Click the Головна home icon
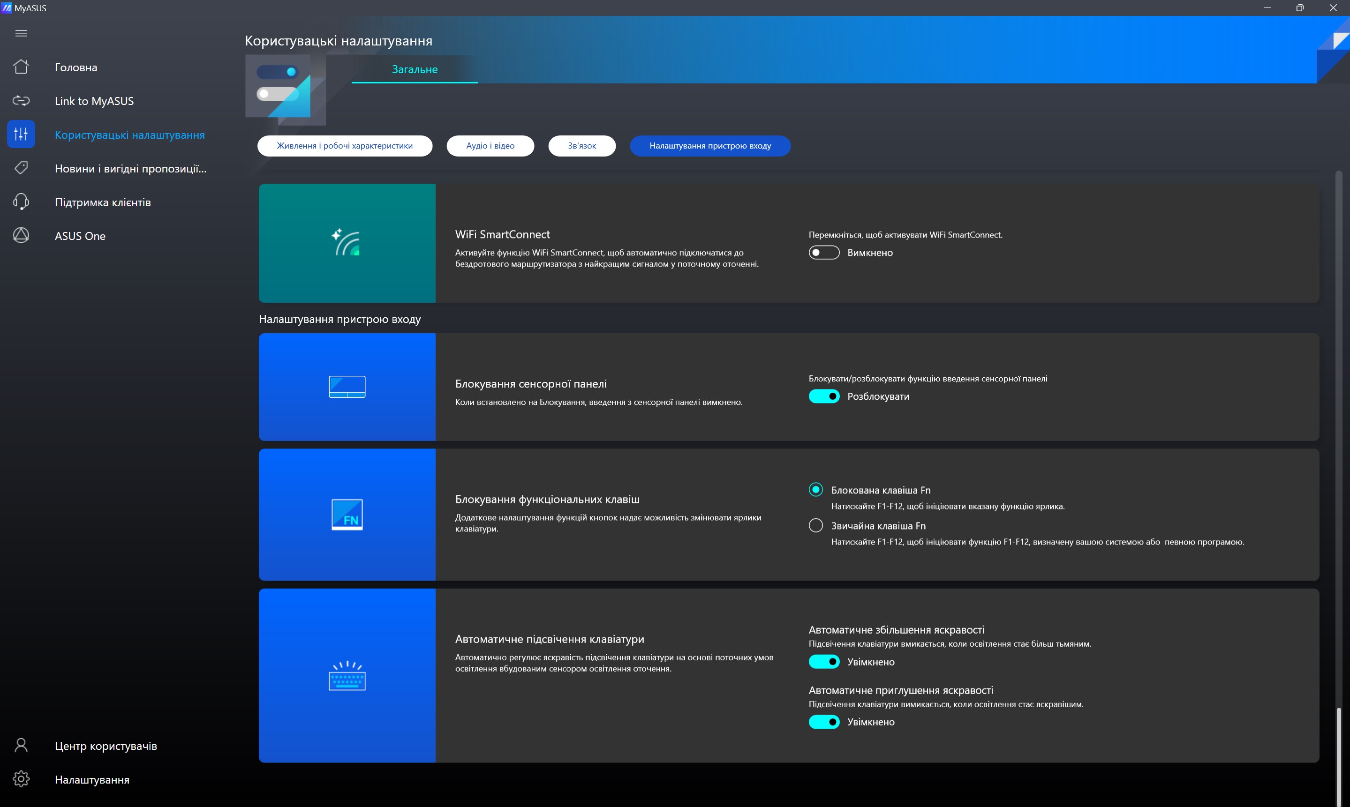Screen dimensions: 1350x807 (21, 67)
